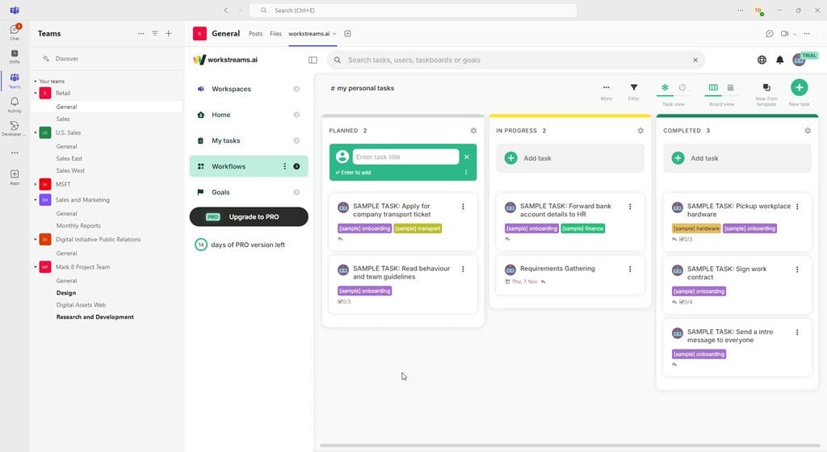Click the Filter funnel icon

pyautogui.click(x=634, y=87)
